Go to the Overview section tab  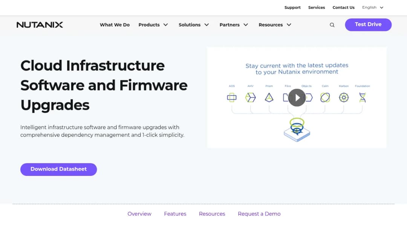(x=139, y=214)
